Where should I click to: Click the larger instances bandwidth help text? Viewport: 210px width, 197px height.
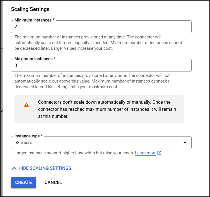pos(74,153)
